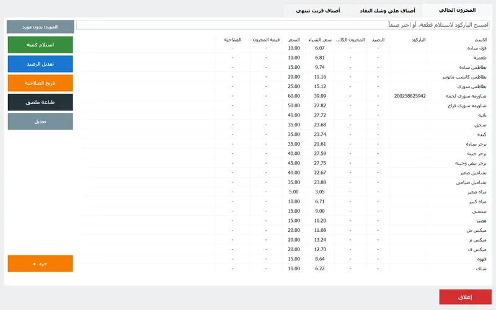Viewport: 496px width, 310px height.
Task: Select the ميكس ش item
Action: (x=476, y=230)
